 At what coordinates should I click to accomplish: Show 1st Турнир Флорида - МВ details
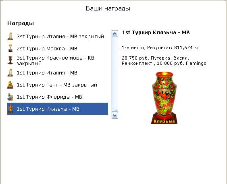point(58,97)
